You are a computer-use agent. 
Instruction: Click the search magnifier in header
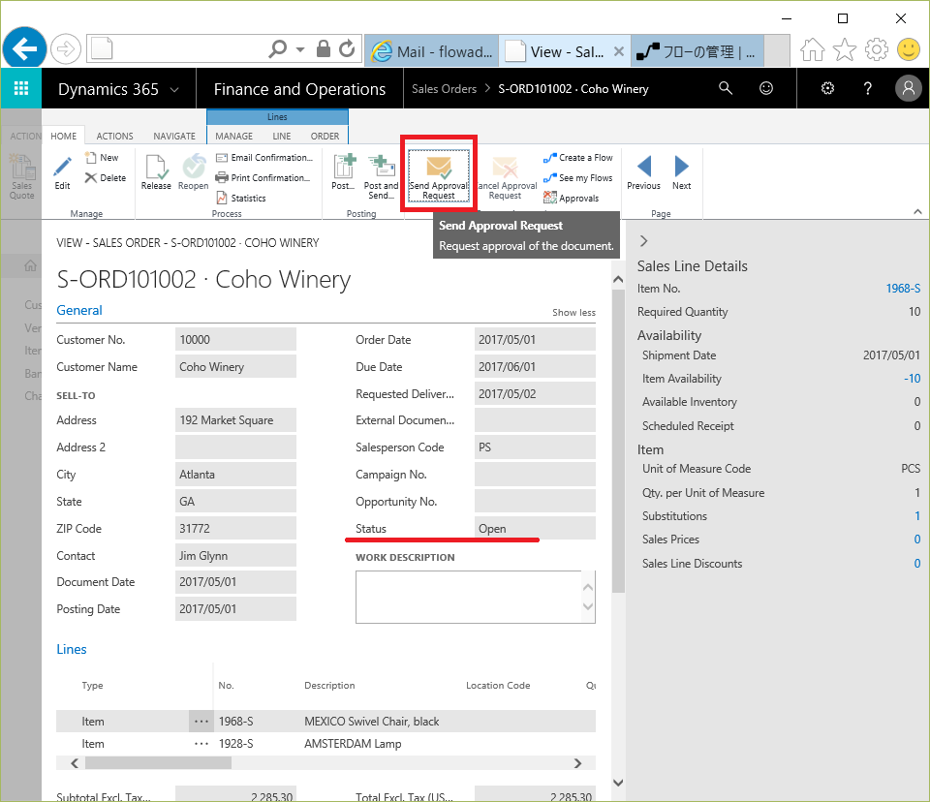point(726,89)
